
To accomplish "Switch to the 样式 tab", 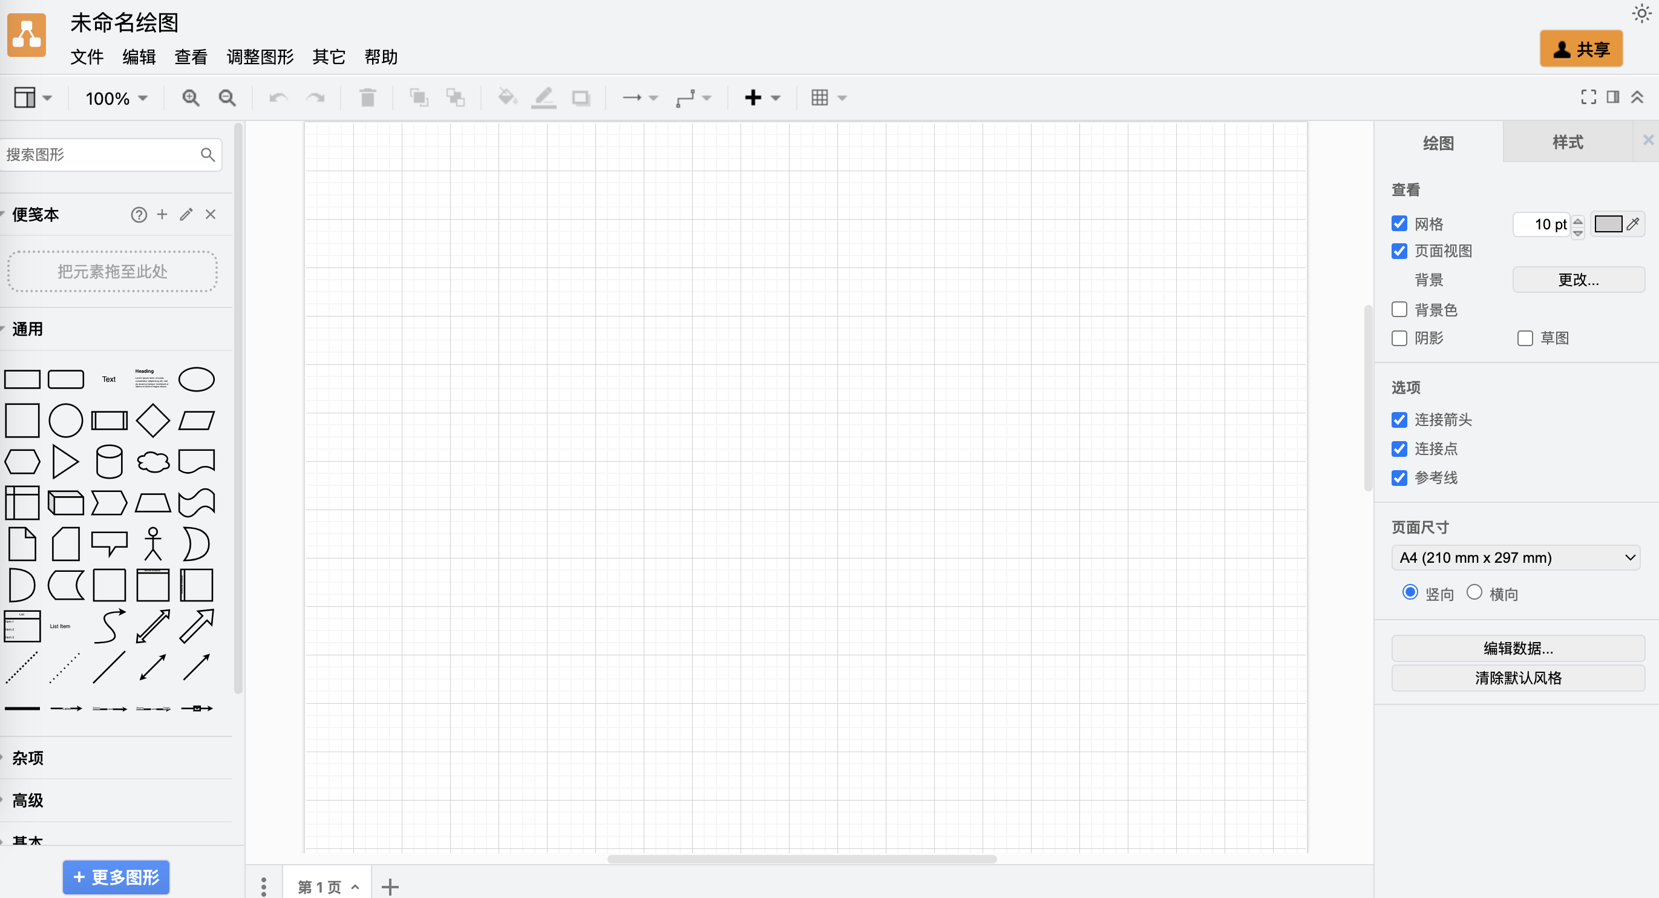I will point(1567,142).
